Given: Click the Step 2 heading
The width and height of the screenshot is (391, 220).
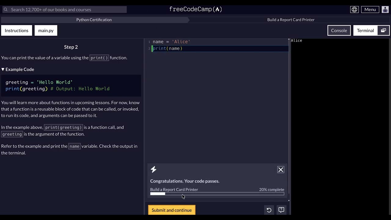Looking at the screenshot, I should (x=71, y=47).
